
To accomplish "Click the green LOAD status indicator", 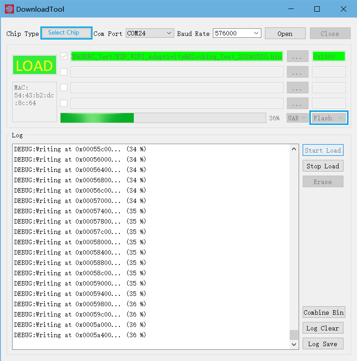I will [34, 66].
